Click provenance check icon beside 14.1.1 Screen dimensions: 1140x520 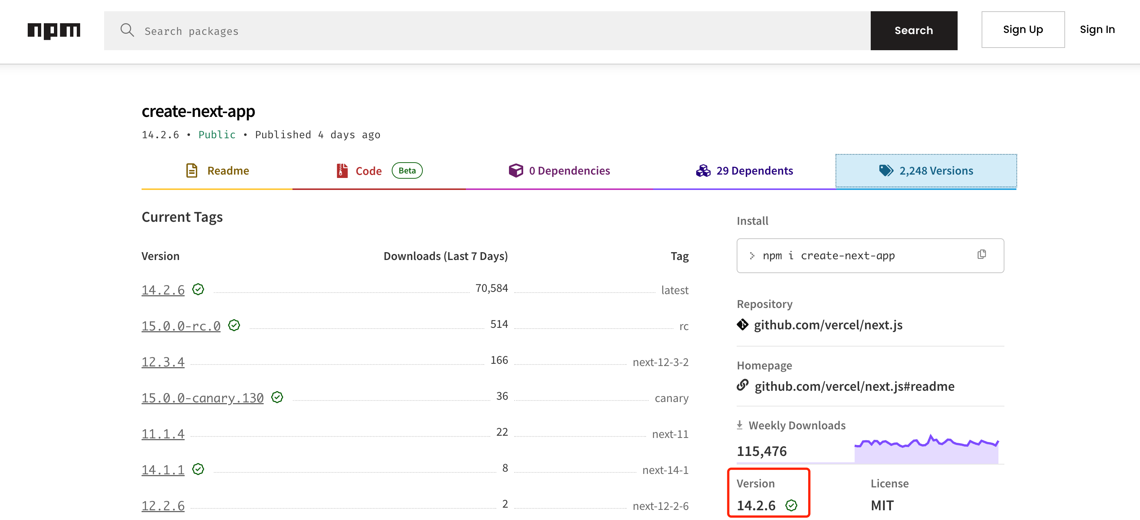tap(198, 469)
